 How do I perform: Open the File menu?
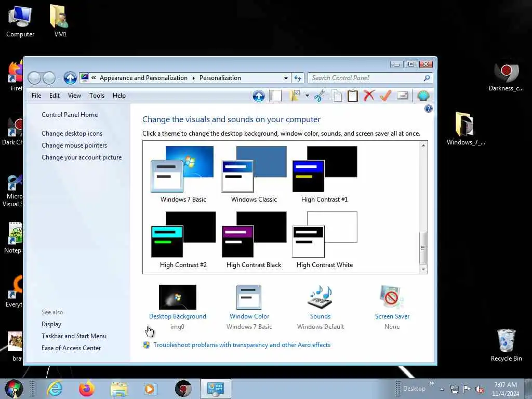pyautogui.click(x=36, y=96)
